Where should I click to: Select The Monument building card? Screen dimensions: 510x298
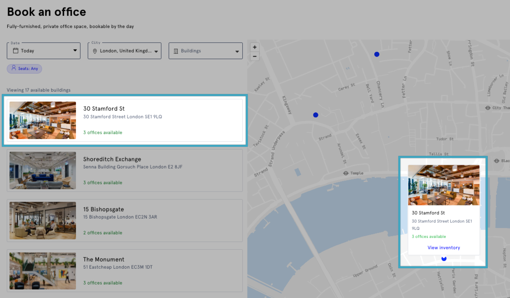[x=124, y=270]
